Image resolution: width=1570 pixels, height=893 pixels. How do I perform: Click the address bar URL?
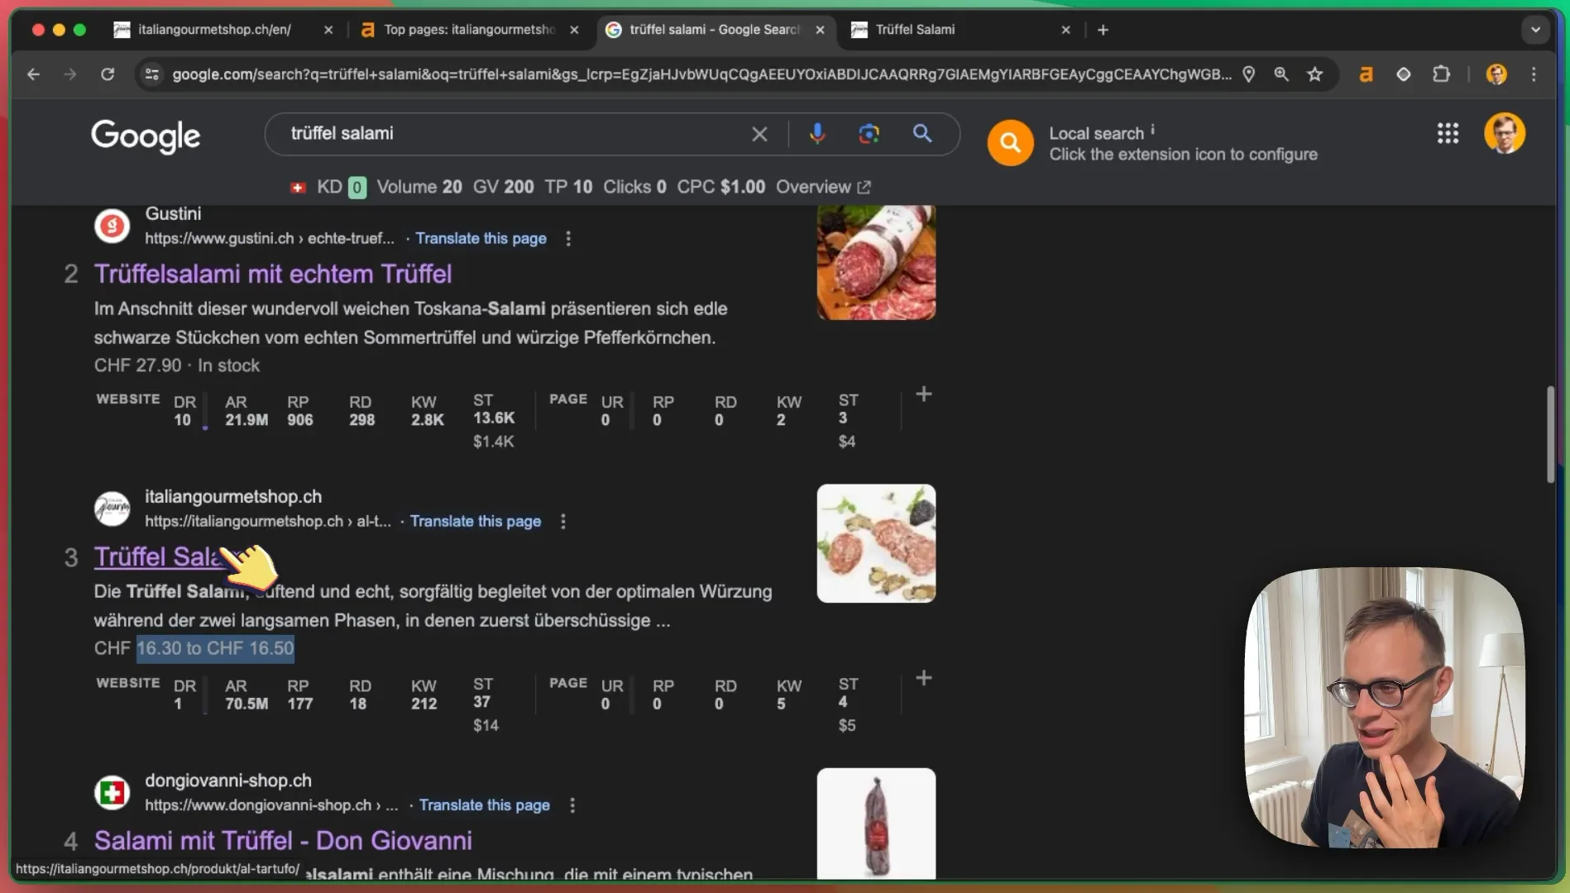[701, 74]
